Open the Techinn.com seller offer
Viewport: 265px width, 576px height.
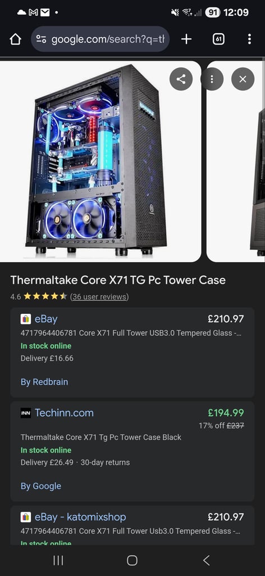(x=132, y=452)
